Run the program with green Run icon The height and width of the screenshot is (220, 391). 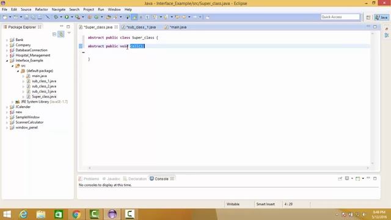67,17
